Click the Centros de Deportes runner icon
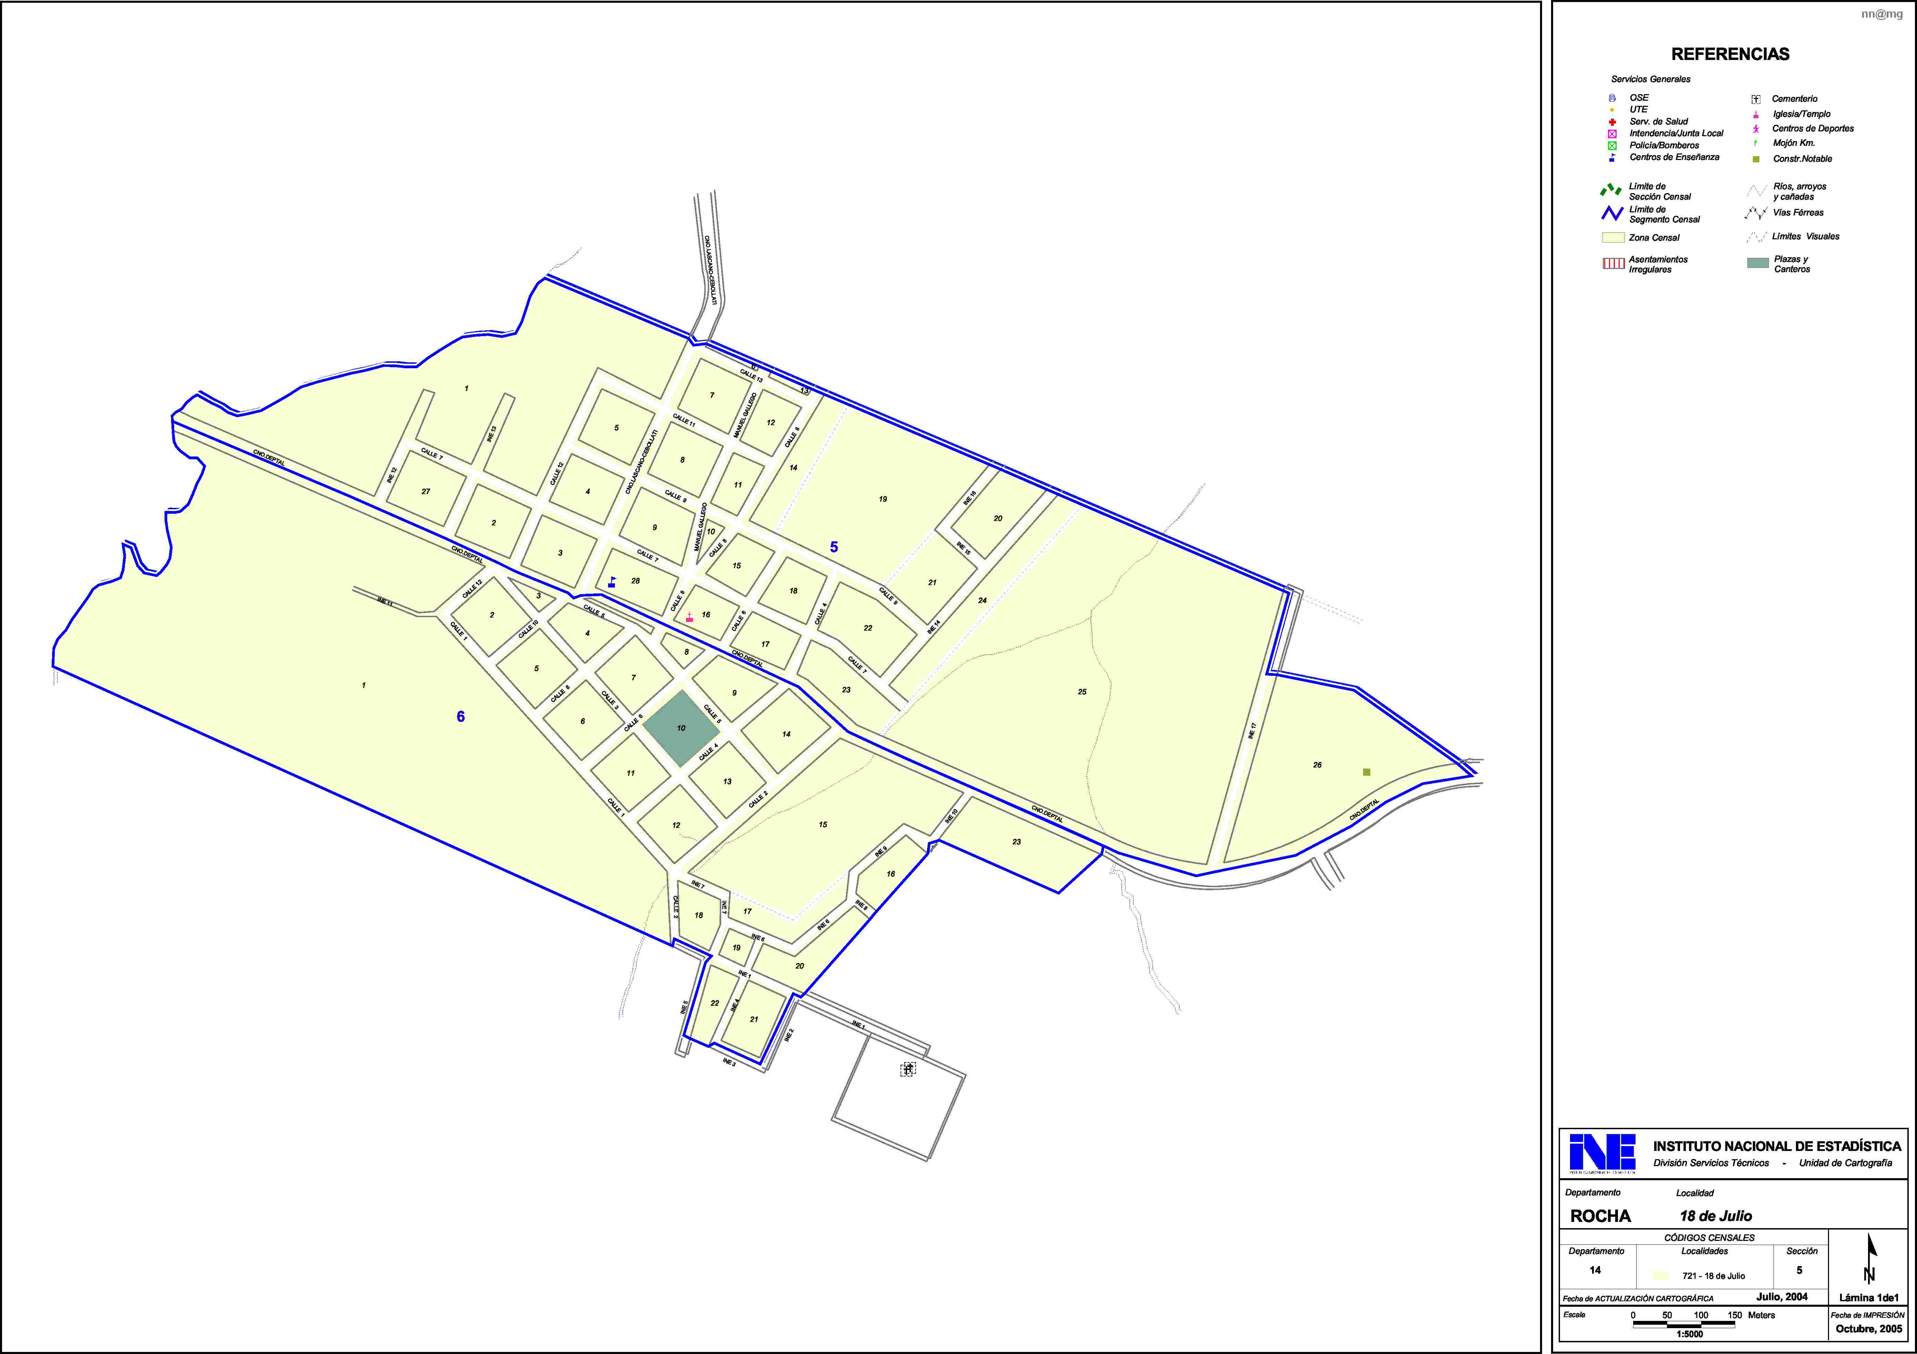The width and height of the screenshot is (1917, 1354). 1756,129
